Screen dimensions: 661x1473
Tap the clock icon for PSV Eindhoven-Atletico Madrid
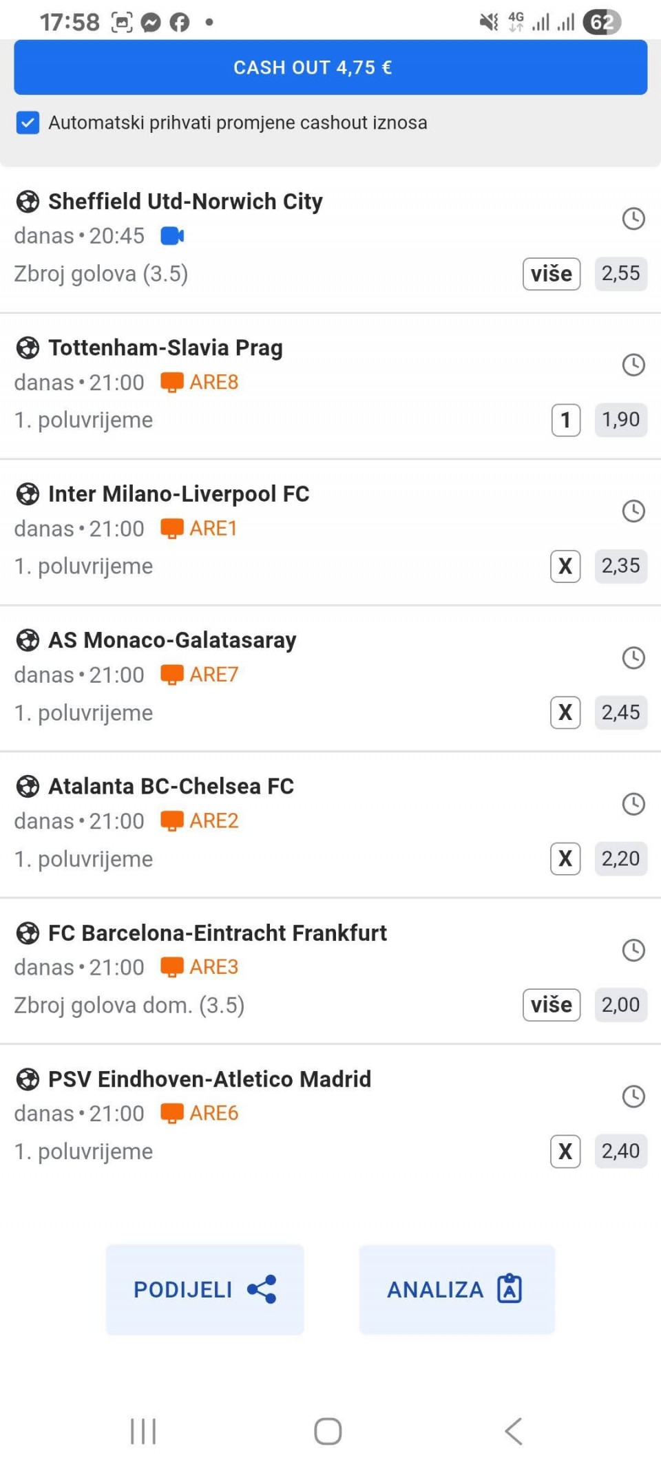[633, 1096]
